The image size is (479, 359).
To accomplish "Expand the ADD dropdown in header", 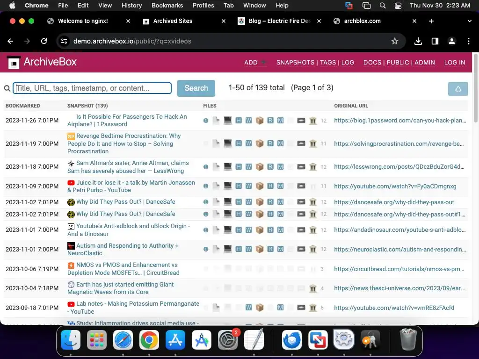I will point(255,62).
